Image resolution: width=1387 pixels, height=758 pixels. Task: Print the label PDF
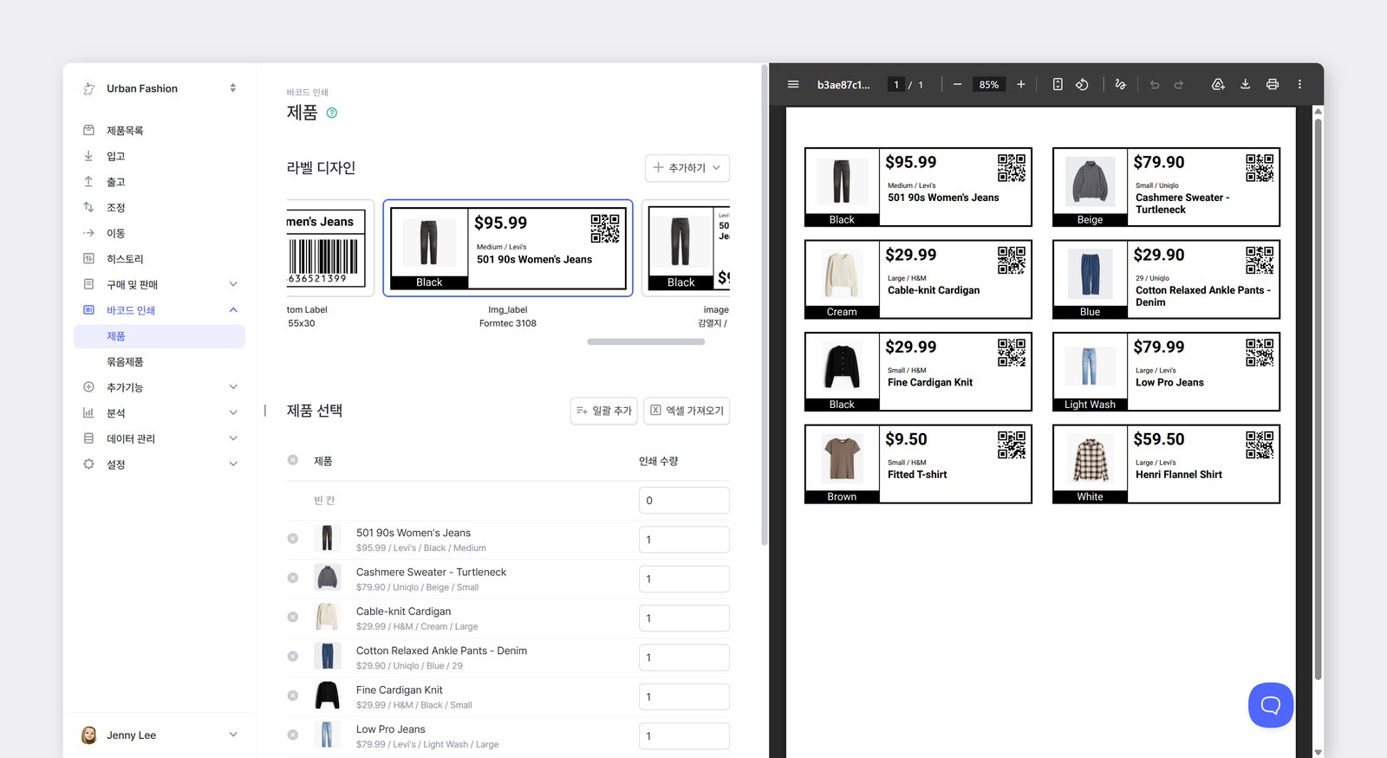(1272, 84)
